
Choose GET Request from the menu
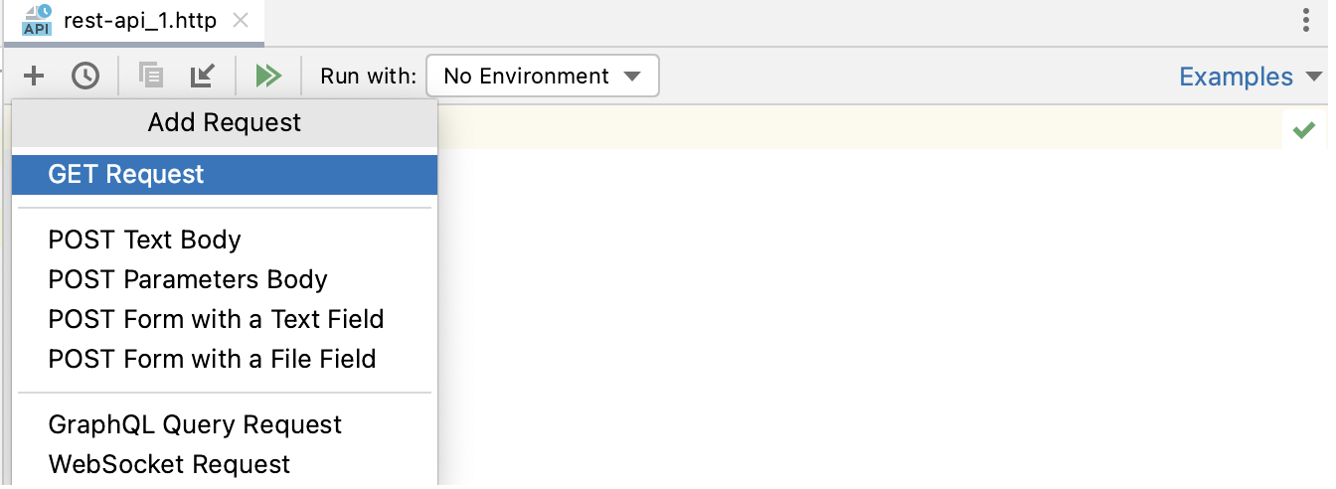(126, 174)
